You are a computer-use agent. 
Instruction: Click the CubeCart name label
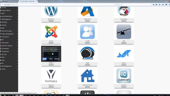[124, 85]
